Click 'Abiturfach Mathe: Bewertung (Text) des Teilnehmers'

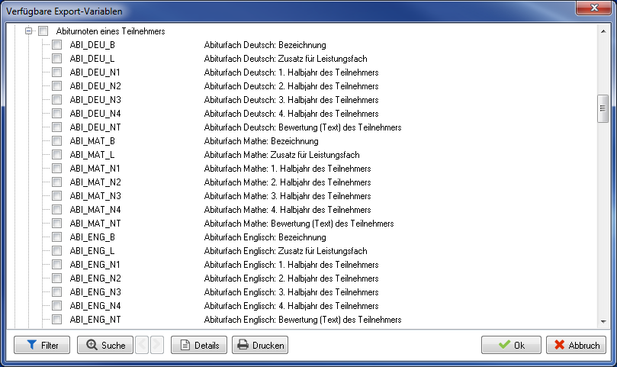tap(299, 224)
